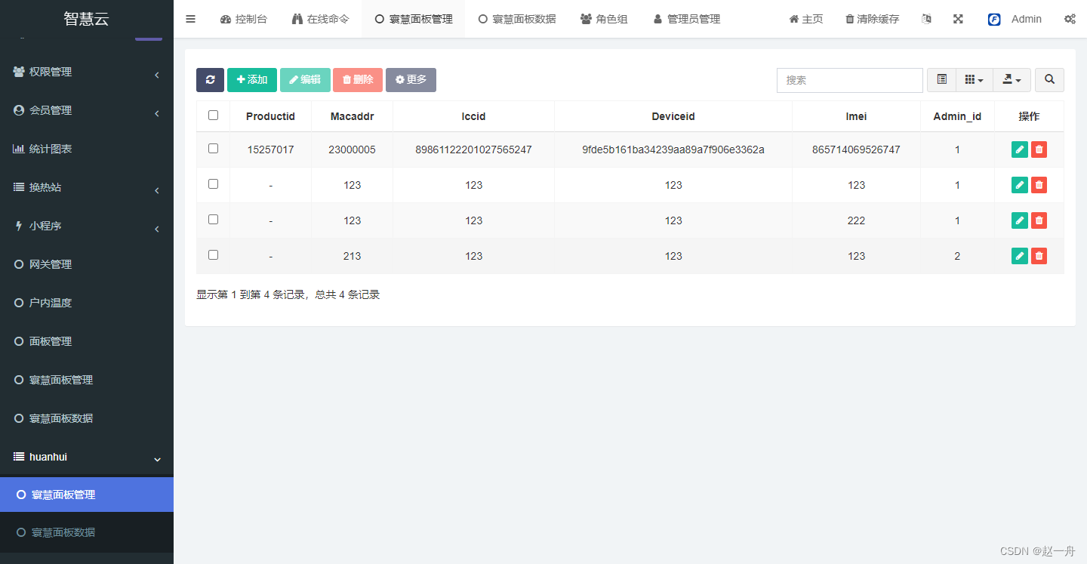Click the Macaddr value 23000005

click(352, 149)
